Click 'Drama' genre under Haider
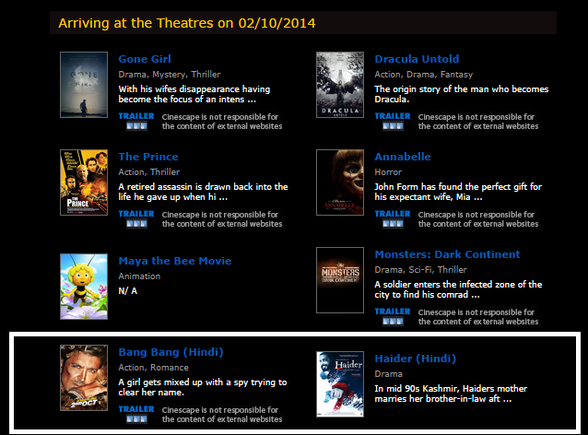Viewport: 588px width, 435px height. [388, 374]
